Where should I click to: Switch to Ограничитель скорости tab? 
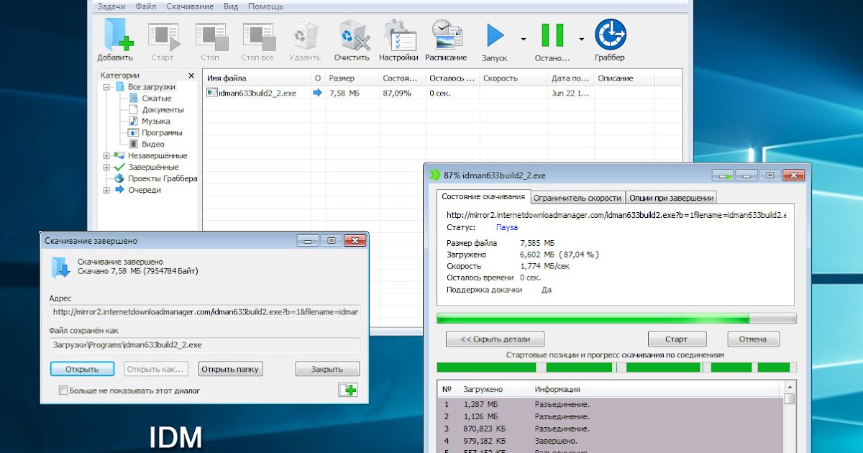pos(577,198)
